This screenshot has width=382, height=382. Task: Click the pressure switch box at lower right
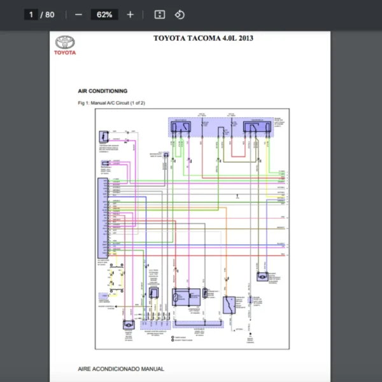[229, 304]
